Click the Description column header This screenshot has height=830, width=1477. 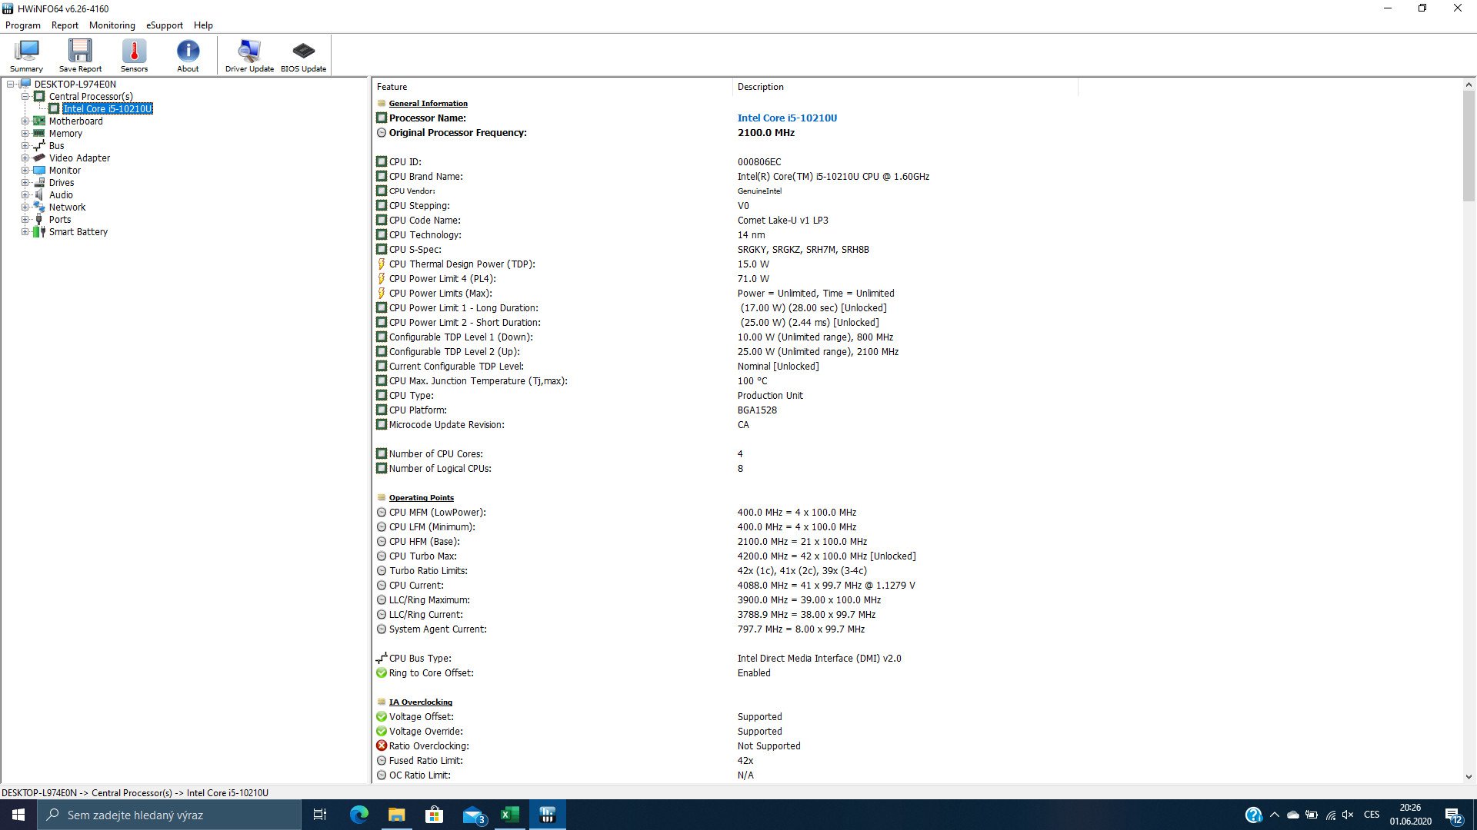(905, 87)
